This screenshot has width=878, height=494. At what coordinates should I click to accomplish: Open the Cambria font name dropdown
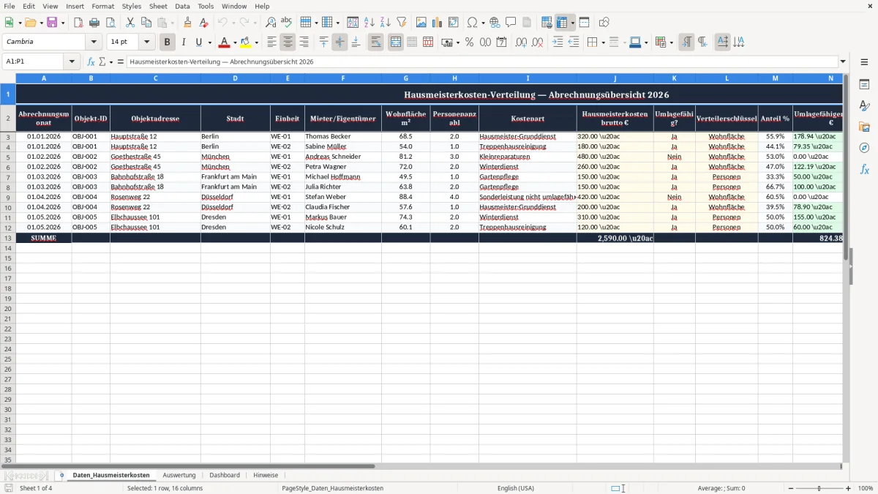[94, 42]
